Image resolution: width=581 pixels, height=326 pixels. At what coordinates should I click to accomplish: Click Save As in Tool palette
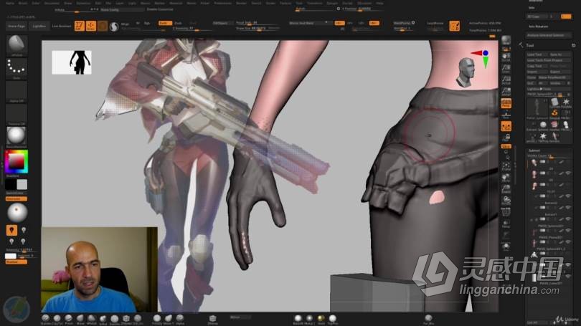click(560, 54)
